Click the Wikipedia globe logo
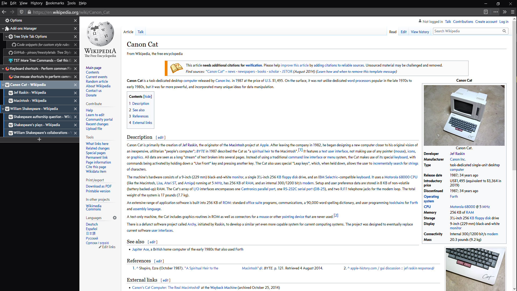 tap(100, 34)
